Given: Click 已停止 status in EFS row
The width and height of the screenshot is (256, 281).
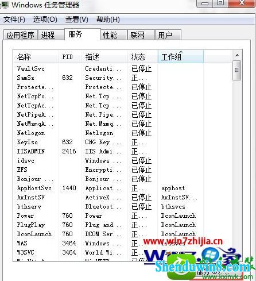Looking at the screenshot, I should pos(142,170).
